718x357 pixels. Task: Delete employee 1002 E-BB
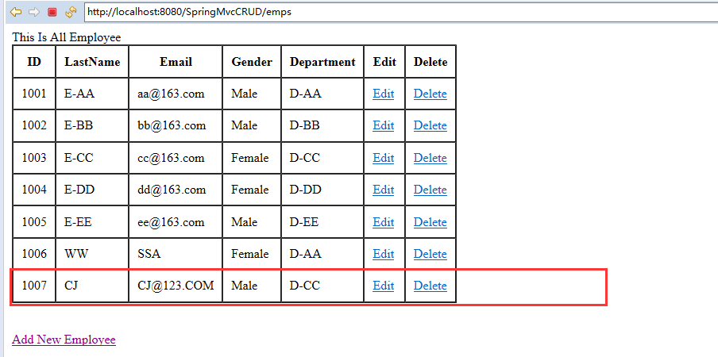(x=430, y=125)
